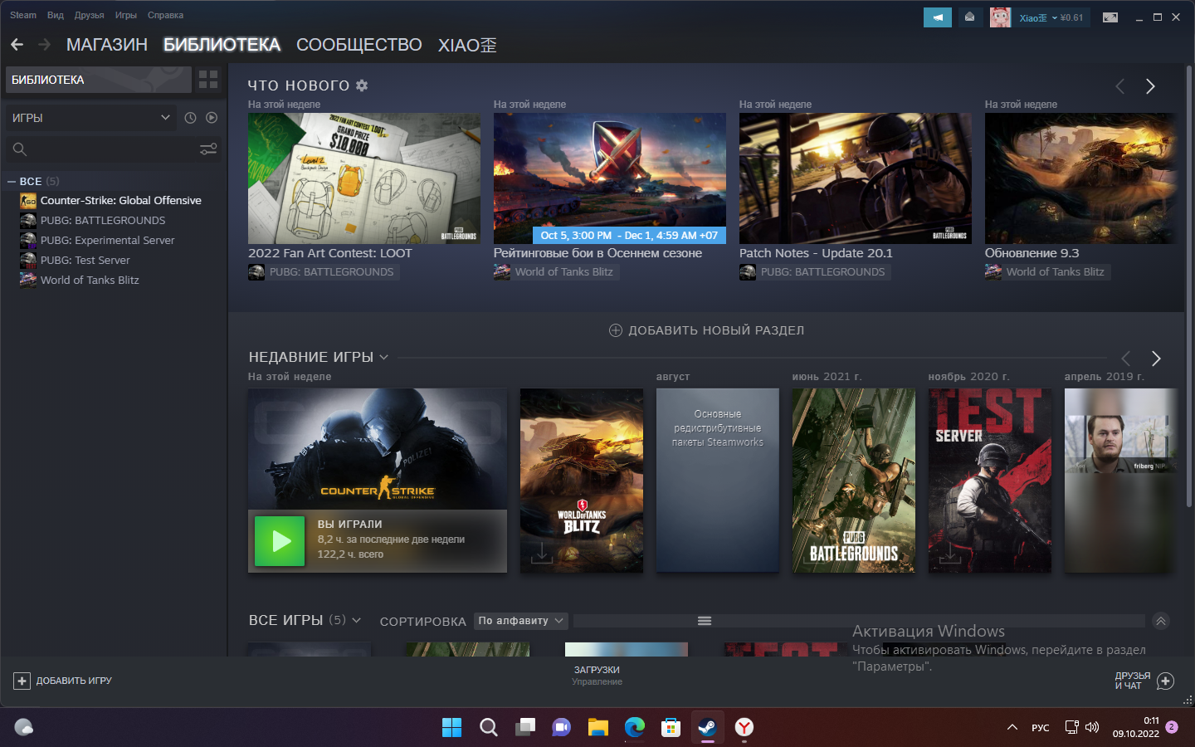Open What's New settings gear
This screenshot has height=747, width=1195.
[362, 85]
